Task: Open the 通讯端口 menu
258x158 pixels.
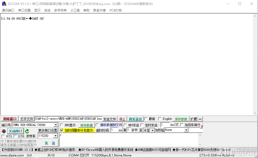Action: click(8, 10)
